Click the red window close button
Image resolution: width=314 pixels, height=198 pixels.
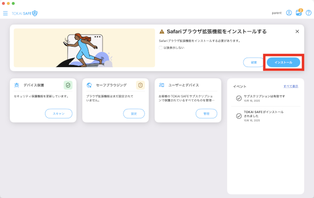[3, 4]
